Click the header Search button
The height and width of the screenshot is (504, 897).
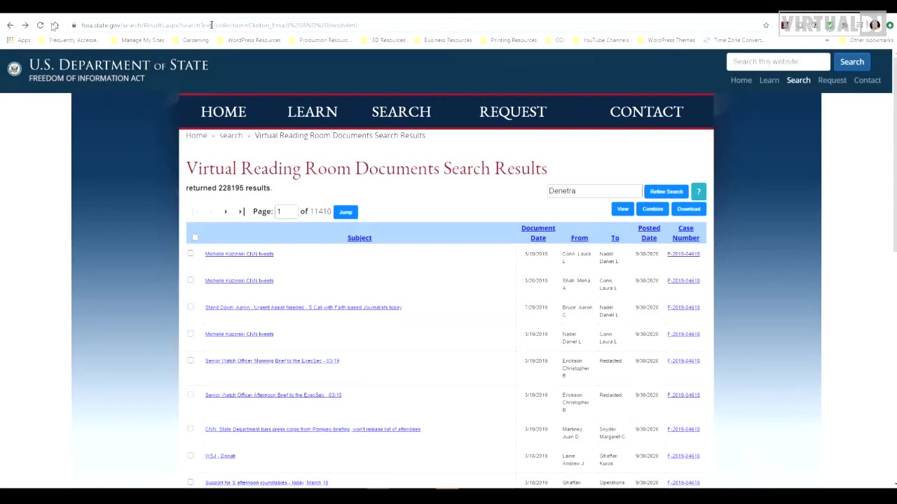[x=852, y=62]
